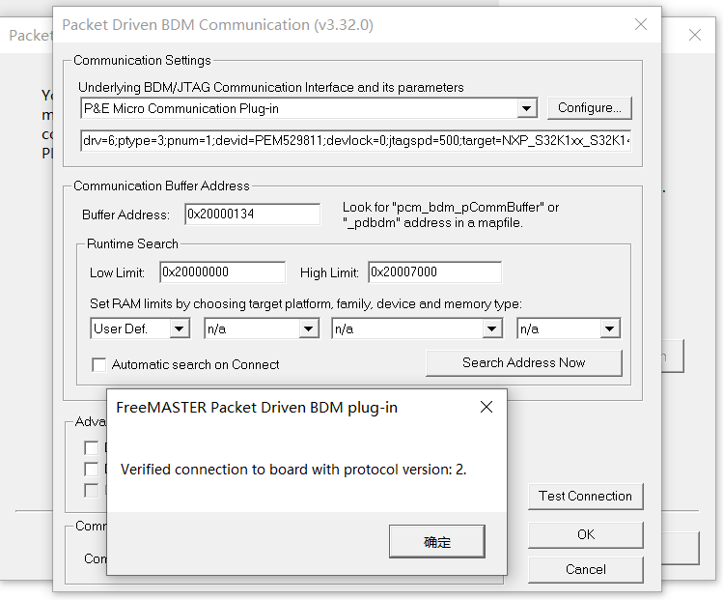
Task: Click Search Address Now button
Action: click(524, 362)
